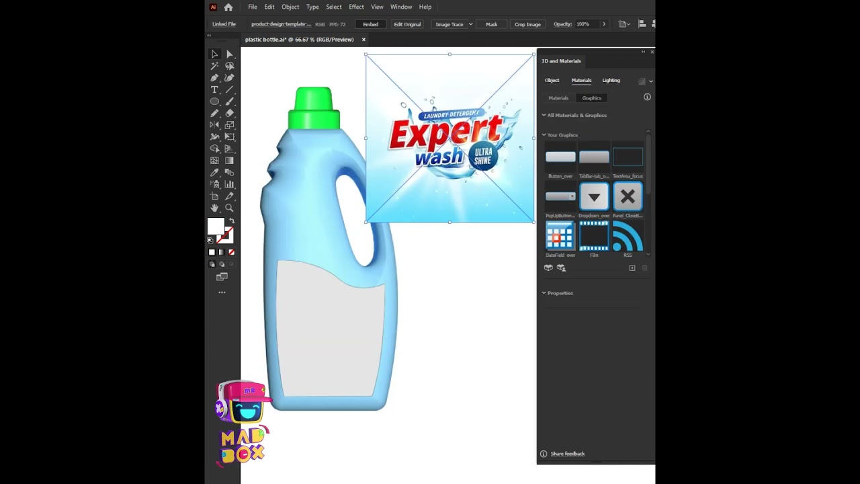860x484 pixels.
Task: Select the Type tool
Action: pyautogui.click(x=214, y=89)
